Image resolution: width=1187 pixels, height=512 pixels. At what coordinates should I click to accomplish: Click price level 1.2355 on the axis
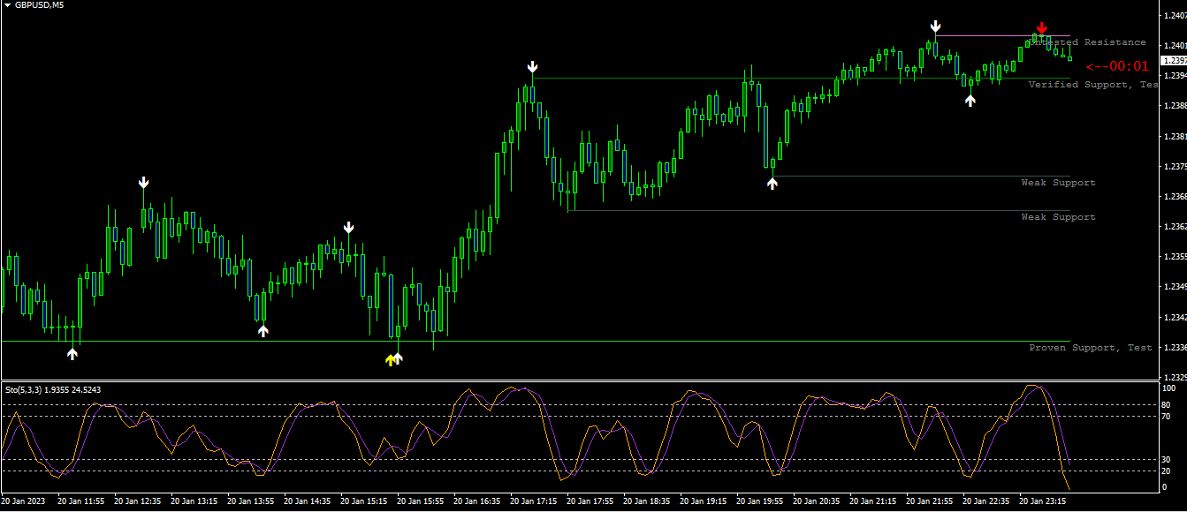pos(1175,256)
